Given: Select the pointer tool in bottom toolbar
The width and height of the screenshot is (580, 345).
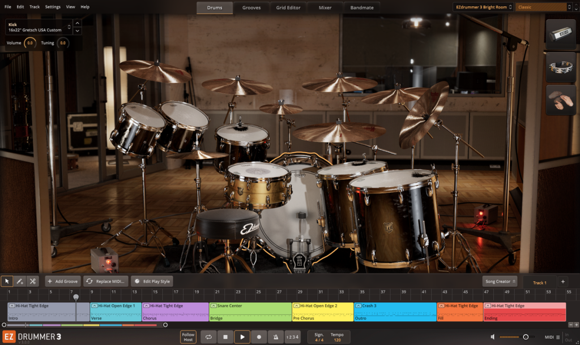Looking at the screenshot, I should (6, 281).
